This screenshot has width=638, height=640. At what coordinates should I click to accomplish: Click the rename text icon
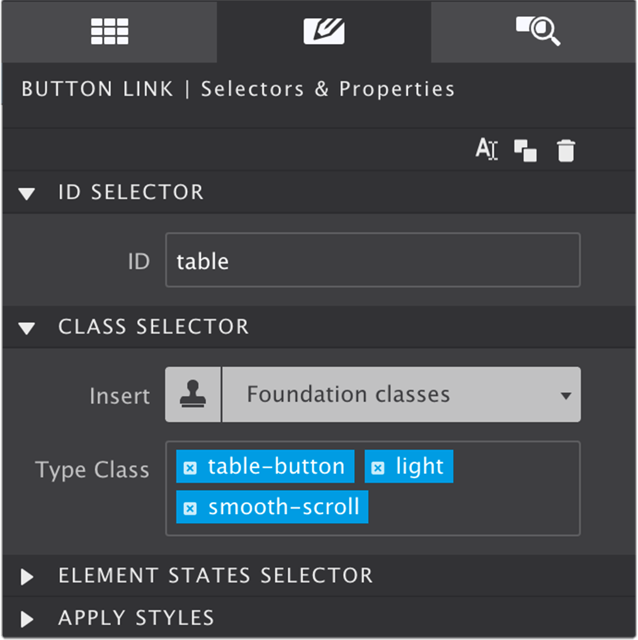point(486,149)
